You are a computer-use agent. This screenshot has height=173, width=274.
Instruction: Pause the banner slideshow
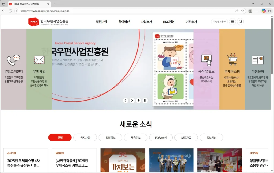tap(145, 101)
